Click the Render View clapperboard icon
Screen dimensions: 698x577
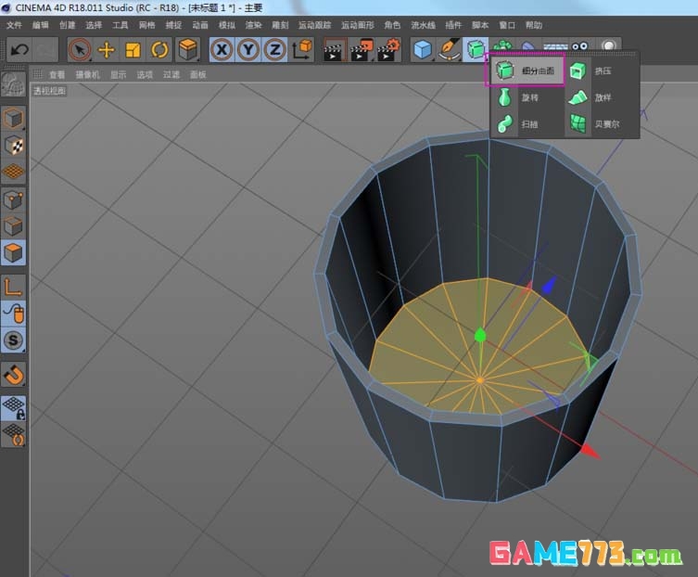point(334,49)
